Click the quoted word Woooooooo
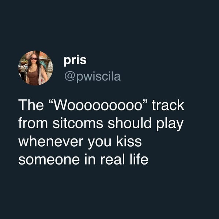Image resolution: width=219 pixels, height=219 pixels. click(98, 105)
